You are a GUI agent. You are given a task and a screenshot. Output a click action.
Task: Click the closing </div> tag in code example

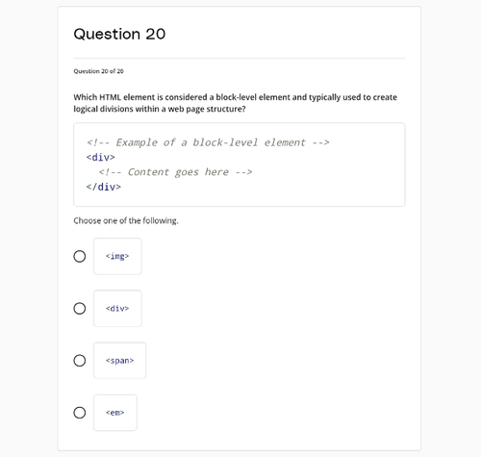pyautogui.click(x=104, y=187)
